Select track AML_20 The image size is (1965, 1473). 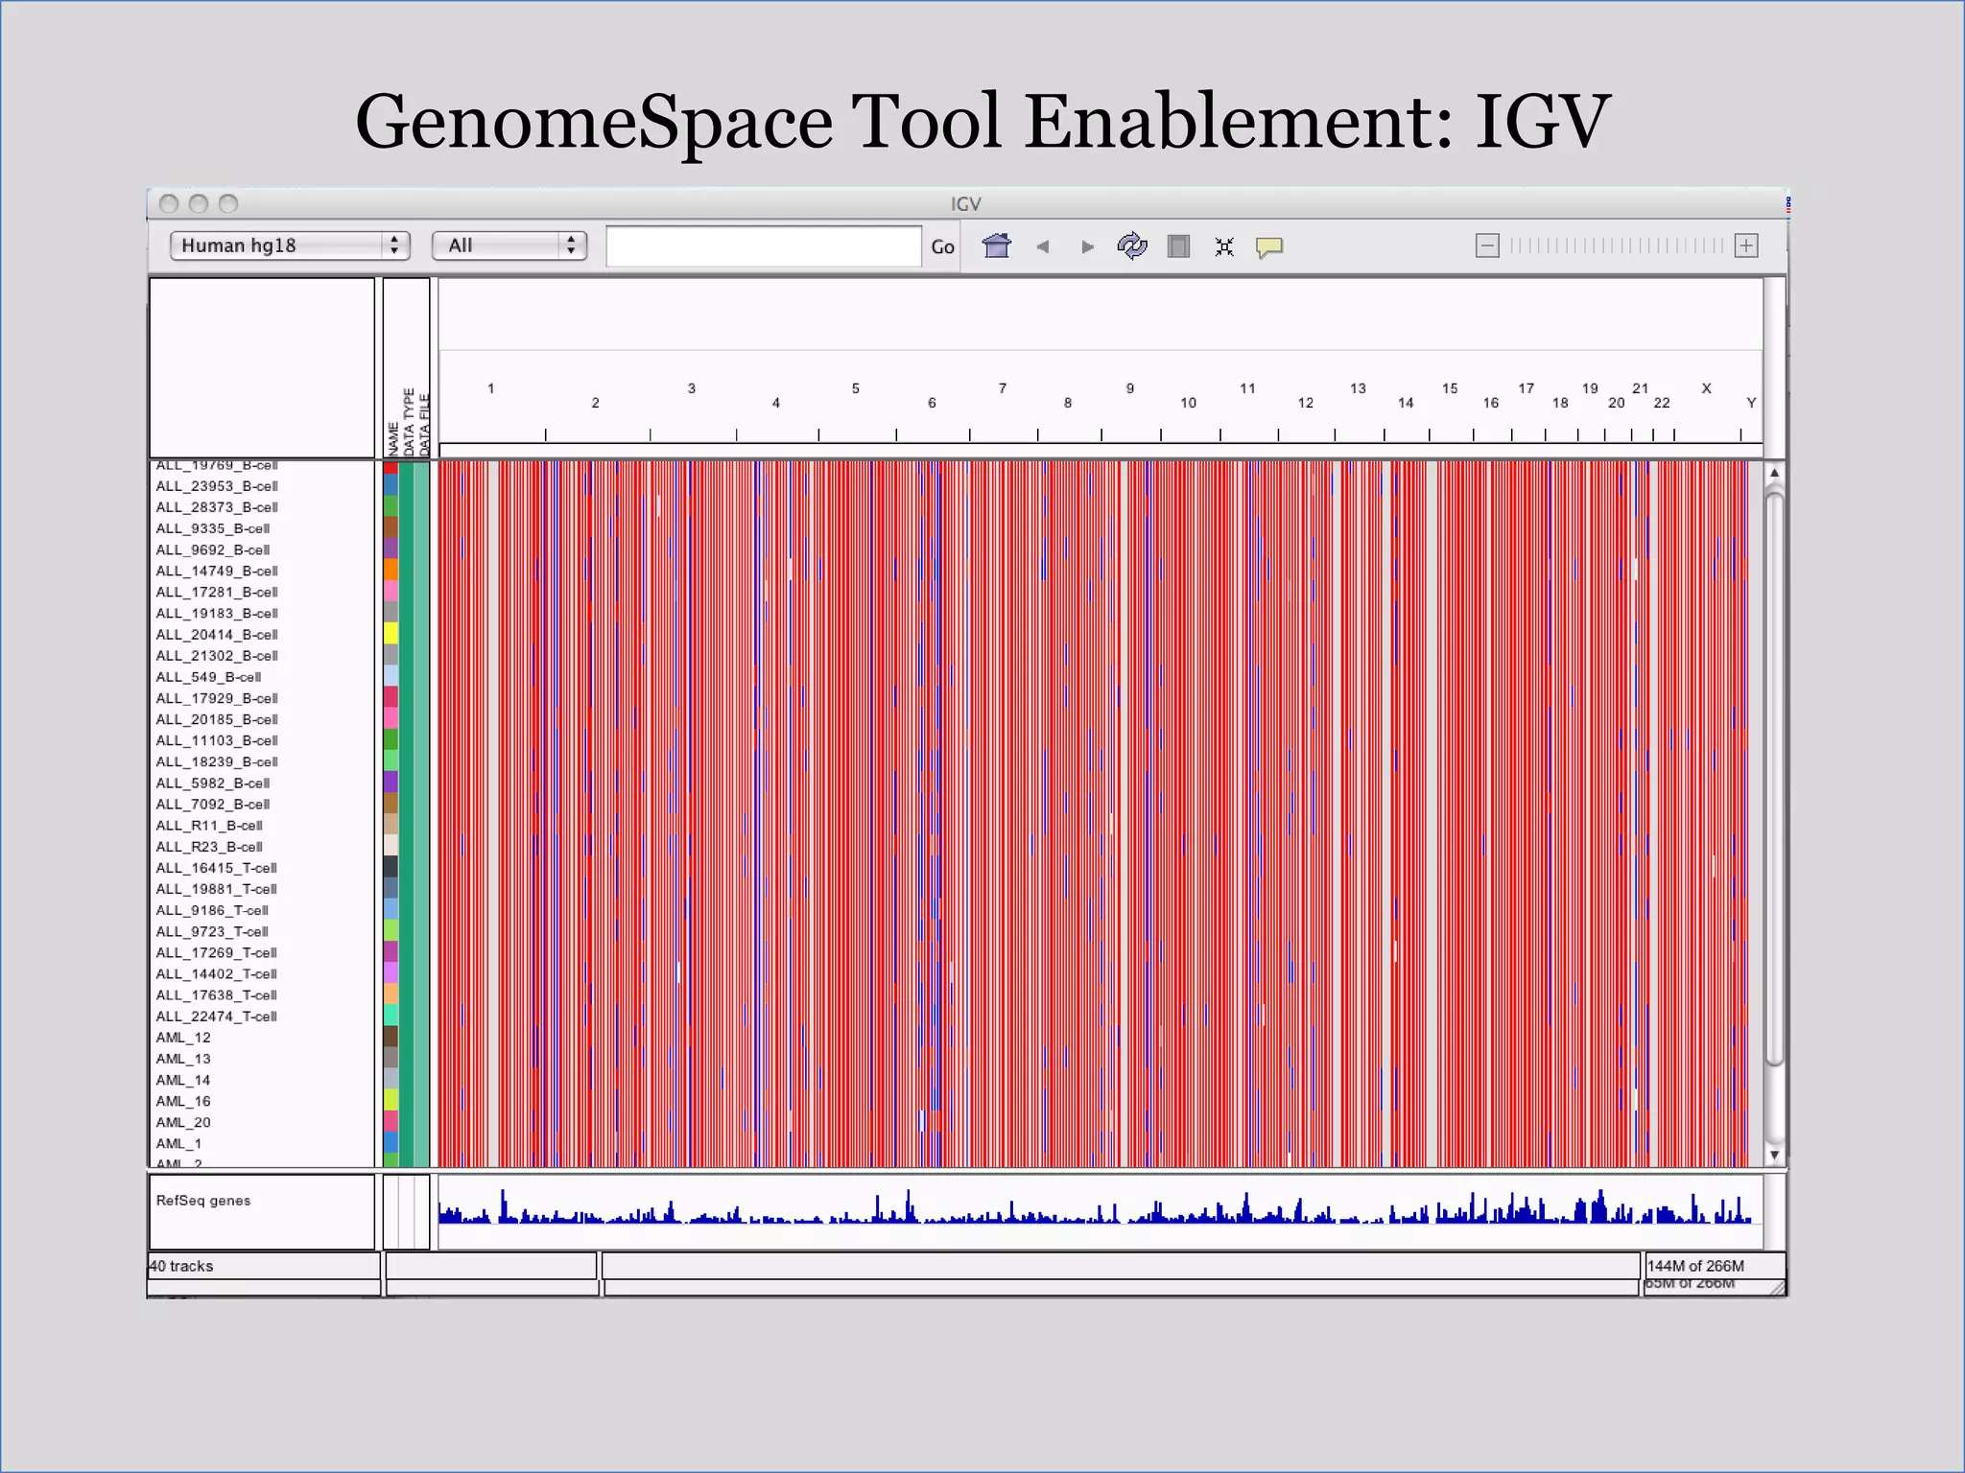pos(183,1122)
